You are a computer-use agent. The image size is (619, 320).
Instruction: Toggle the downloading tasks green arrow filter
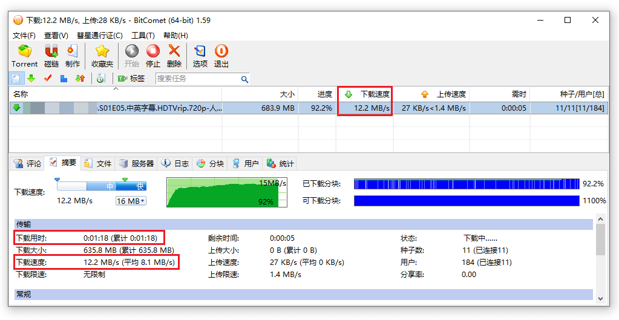pos(31,79)
